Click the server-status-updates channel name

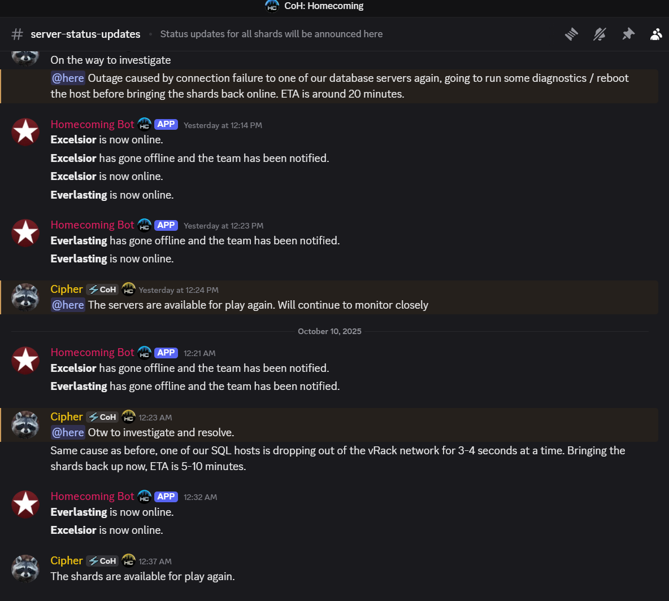(85, 34)
